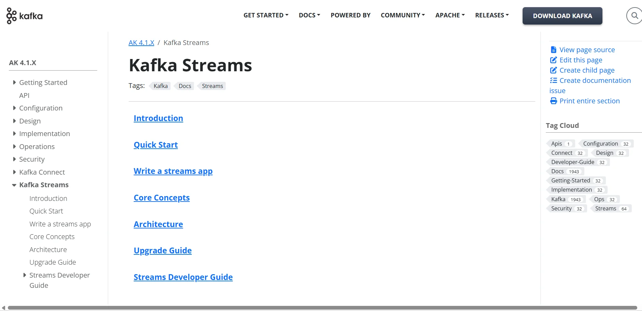Expand Streams Developer Guide in sidebar
Image resolution: width=642 pixels, height=311 pixels.
tap(25, 275)
